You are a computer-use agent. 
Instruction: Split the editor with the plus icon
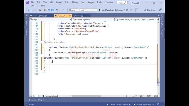click(158, 19)
